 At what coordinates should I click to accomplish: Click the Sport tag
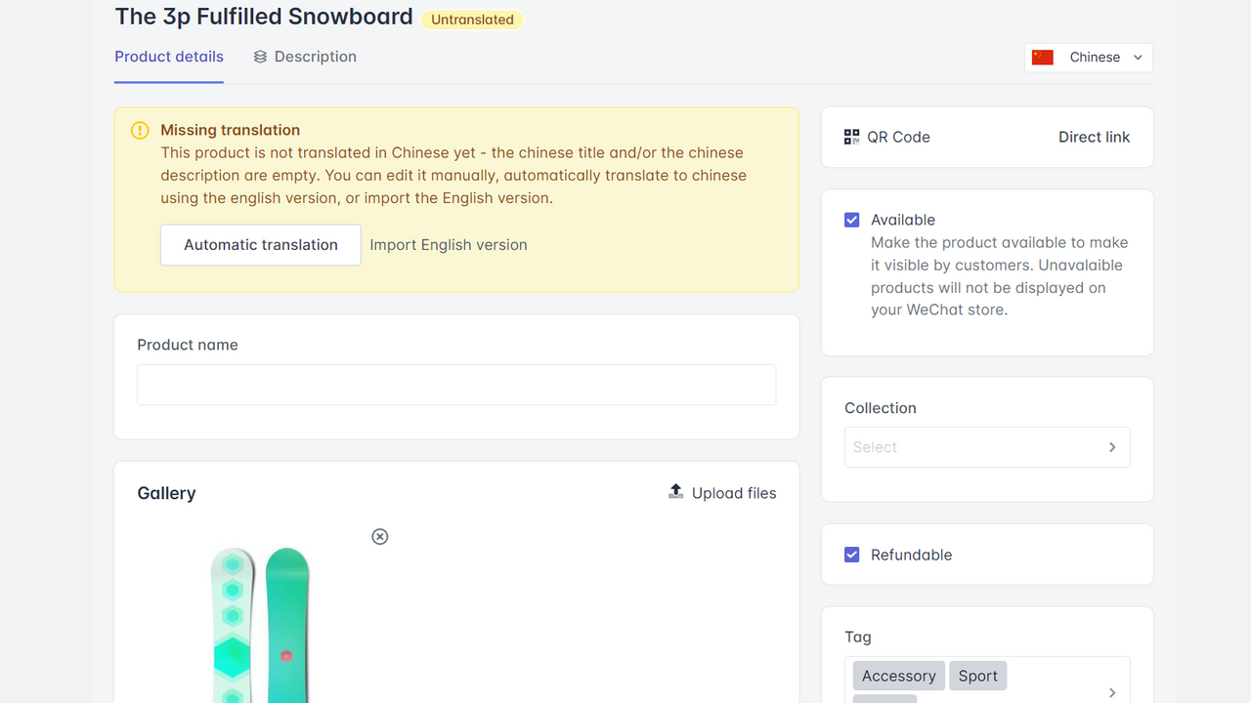click(977, 675)
